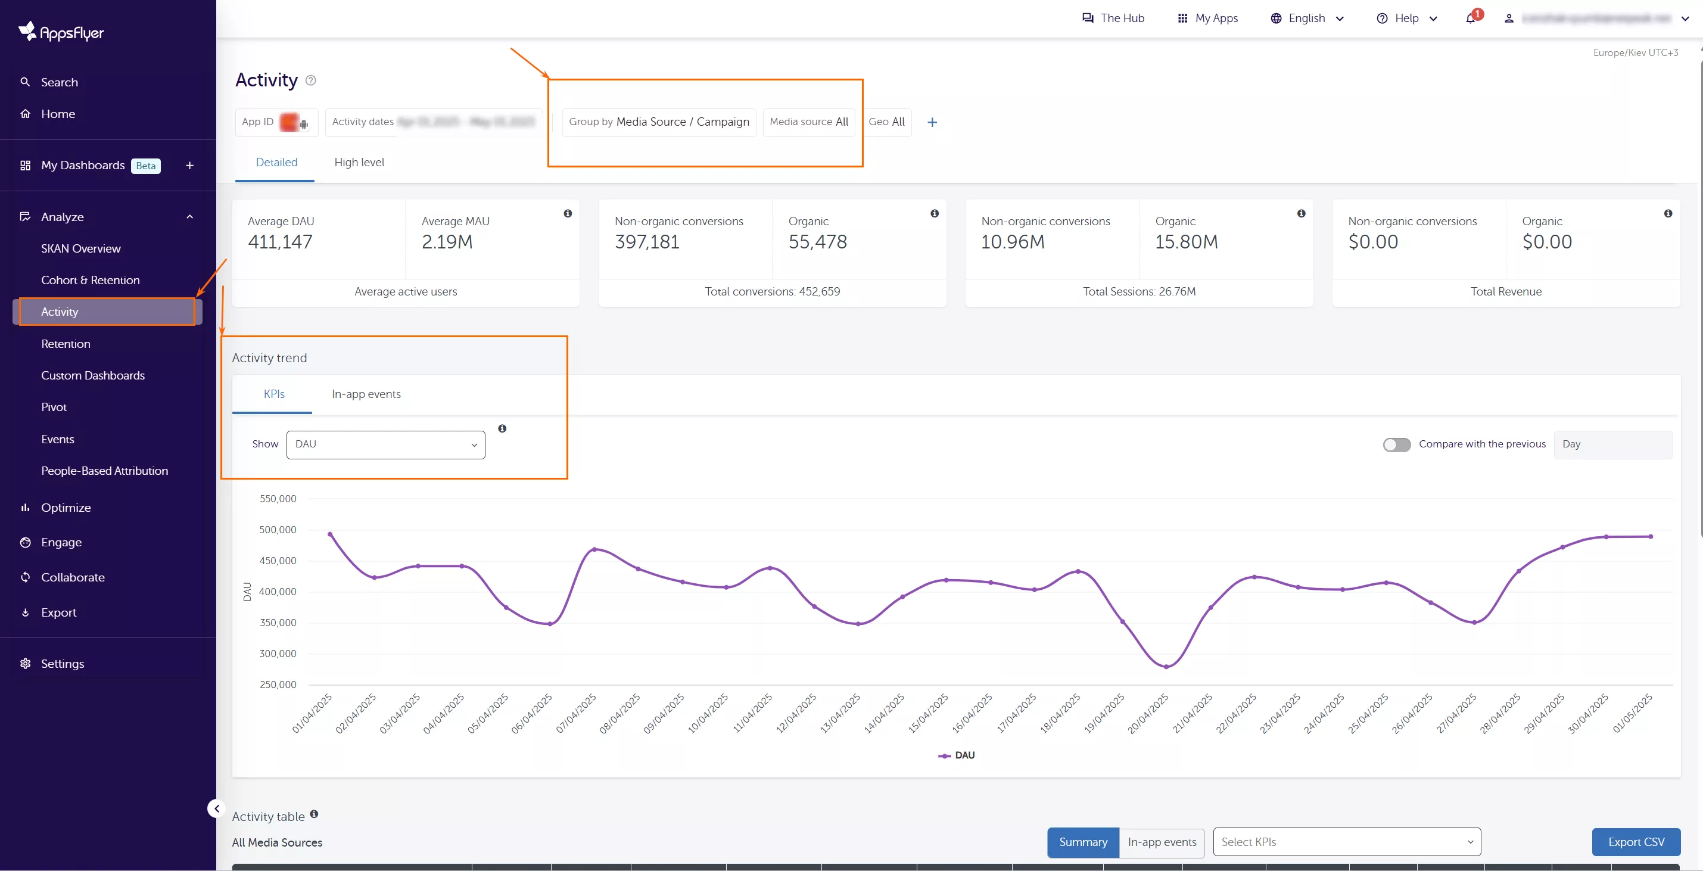Add a filter with the plus icon
This screenshot has height=871, width=1703.
932,122
